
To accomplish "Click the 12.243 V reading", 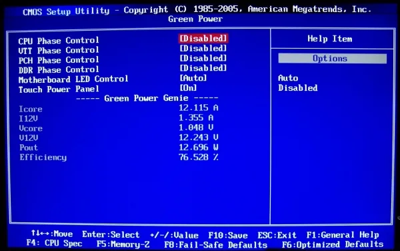I will 199,138.
